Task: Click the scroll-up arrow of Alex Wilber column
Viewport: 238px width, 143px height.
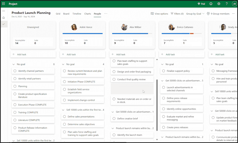Action: pos(157,59)
